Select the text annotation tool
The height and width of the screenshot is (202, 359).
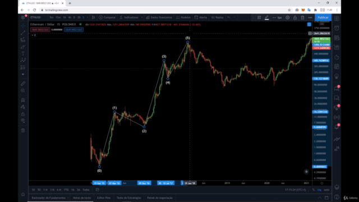point(23,54)
